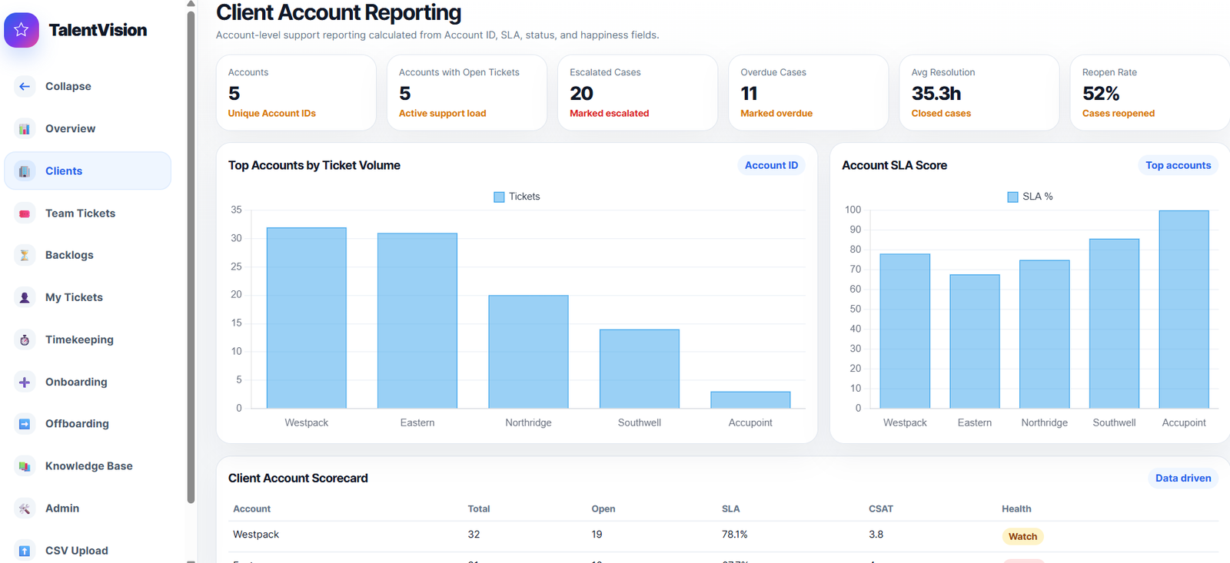Open the Onboarding section
Viewport: 1230px width, 563px height.
click(88, 382)
